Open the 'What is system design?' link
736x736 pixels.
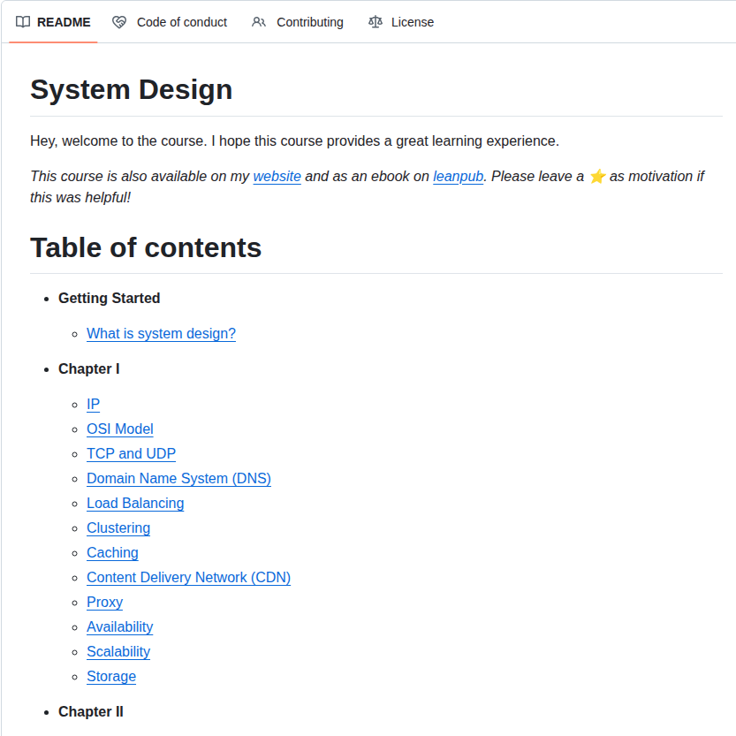[161, 333]
